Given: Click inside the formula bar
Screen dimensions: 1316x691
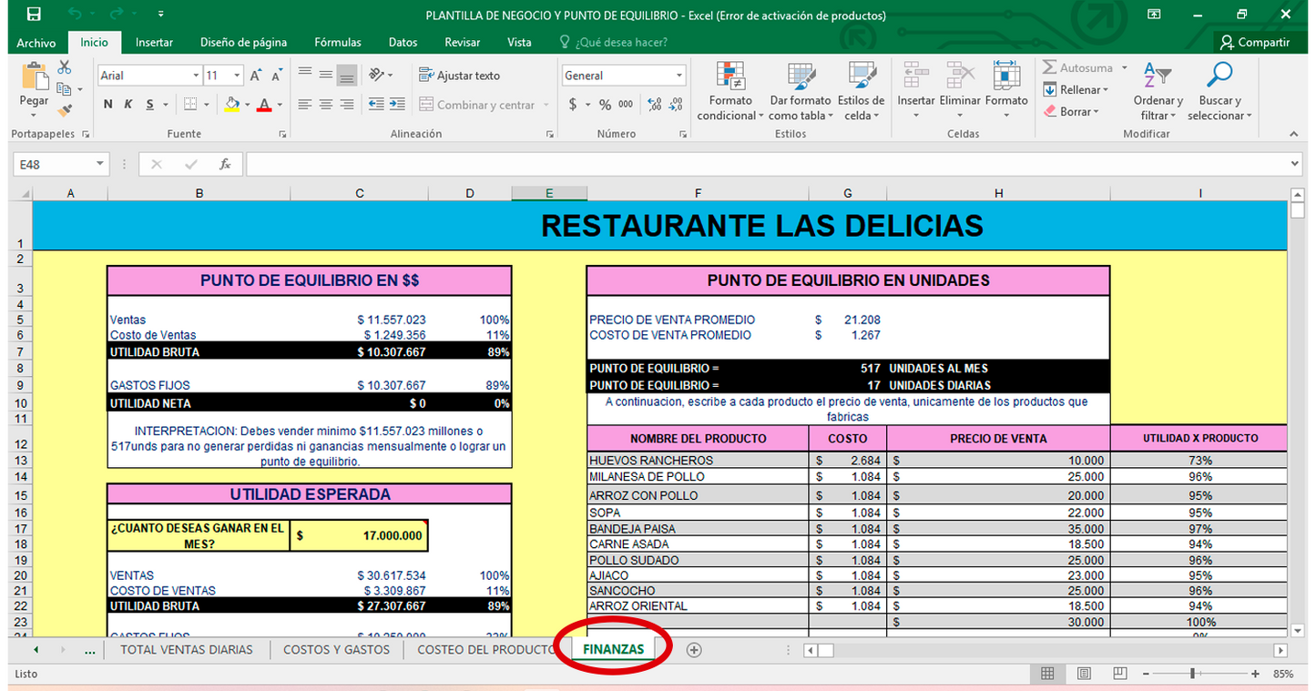Looking at the screenshot, I should (x=638, y=164).
